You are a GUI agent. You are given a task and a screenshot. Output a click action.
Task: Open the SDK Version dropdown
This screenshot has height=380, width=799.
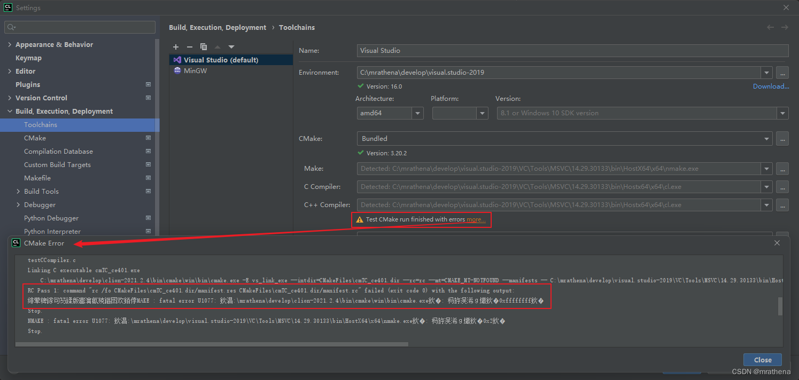(783, 113)
